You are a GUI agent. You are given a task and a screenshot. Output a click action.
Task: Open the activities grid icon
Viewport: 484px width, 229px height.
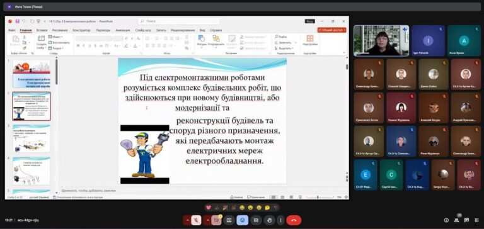click(476, 220)
